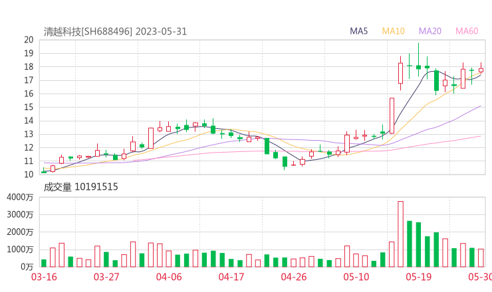Click the MA5 legend label

coord(358,31)
